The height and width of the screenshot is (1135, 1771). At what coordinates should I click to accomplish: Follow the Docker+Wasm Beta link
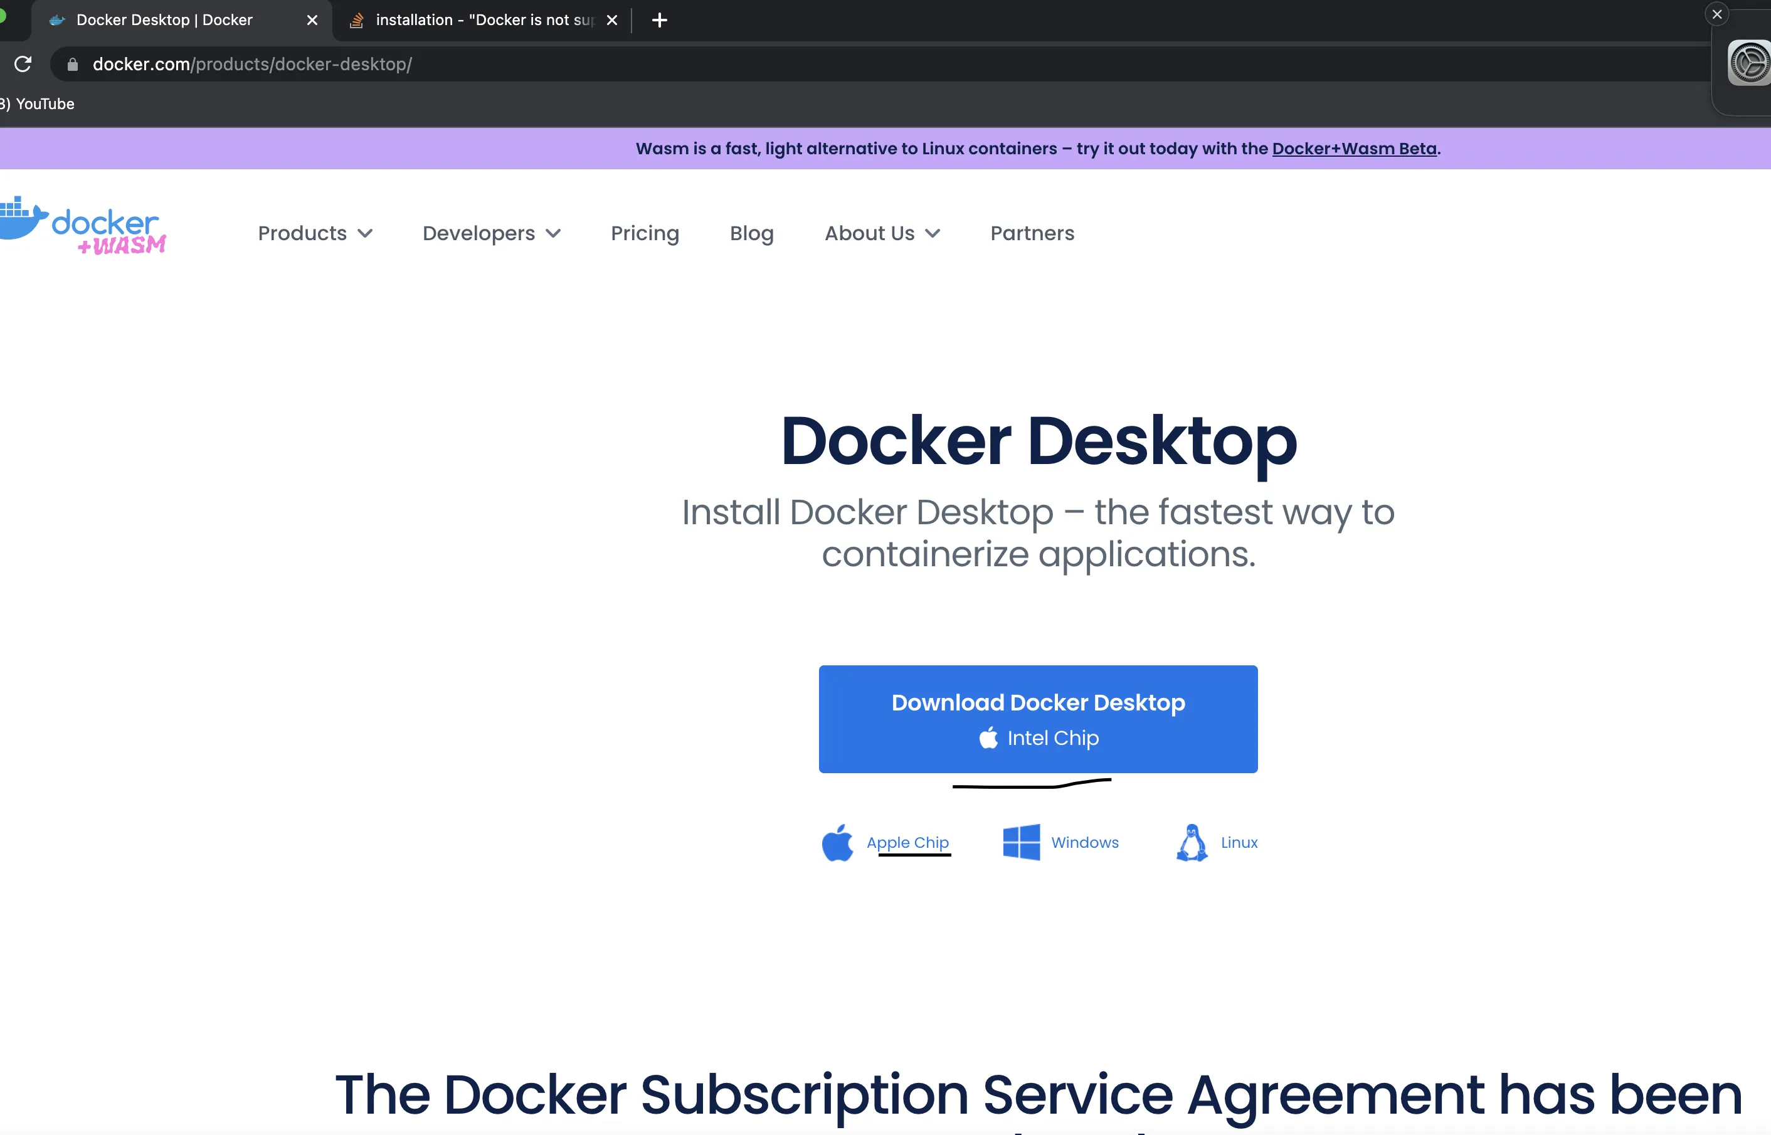[1354, 149]
